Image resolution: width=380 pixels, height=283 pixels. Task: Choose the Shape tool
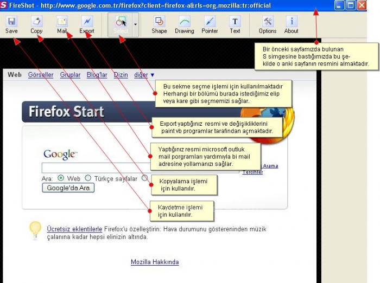pos(159,24)
